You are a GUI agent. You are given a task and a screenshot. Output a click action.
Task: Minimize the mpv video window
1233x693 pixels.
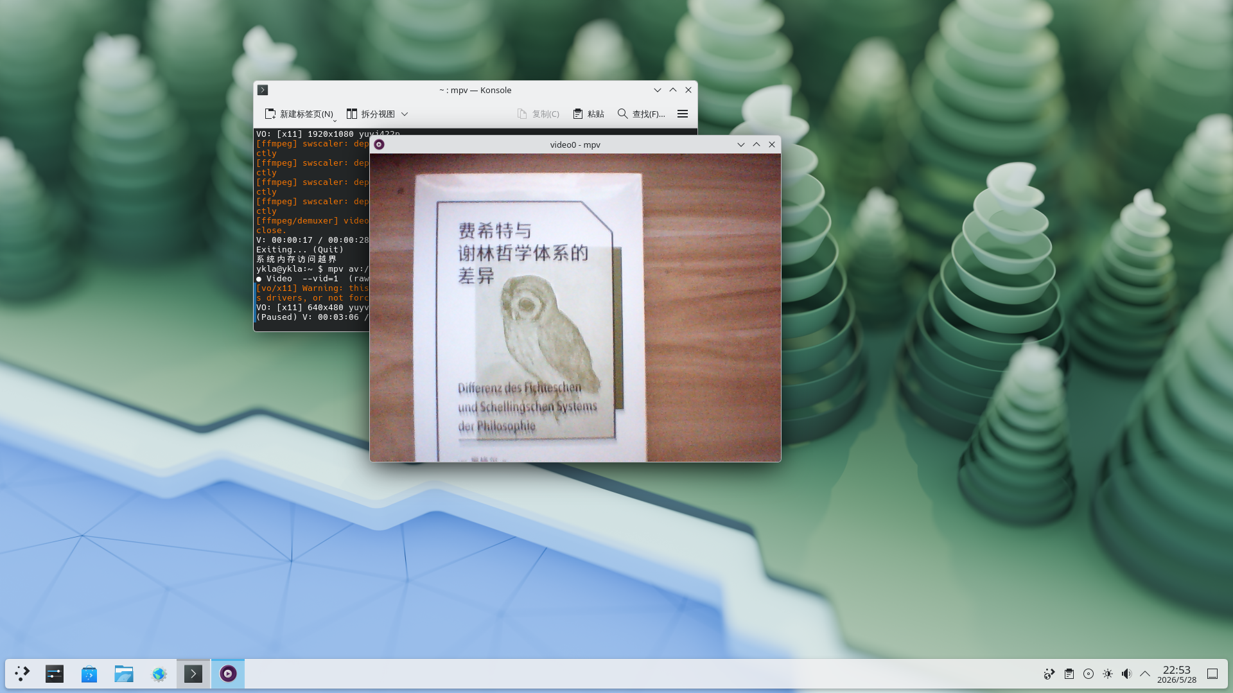pyautogui.click(x=741, y=145)
